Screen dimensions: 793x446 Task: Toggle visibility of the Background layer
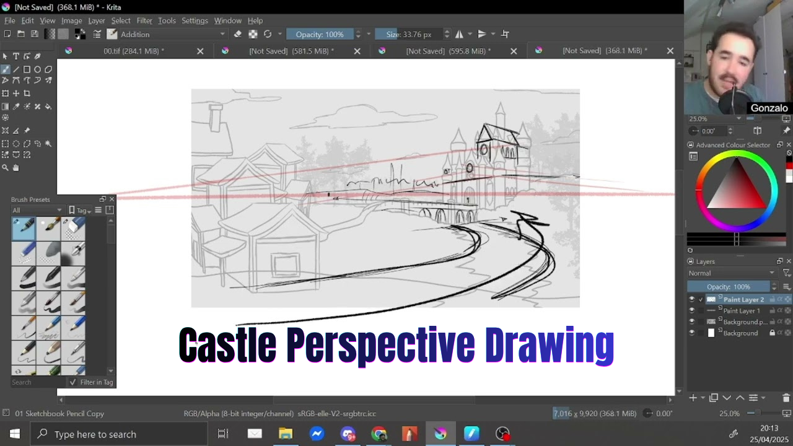[x=692, y=333]
